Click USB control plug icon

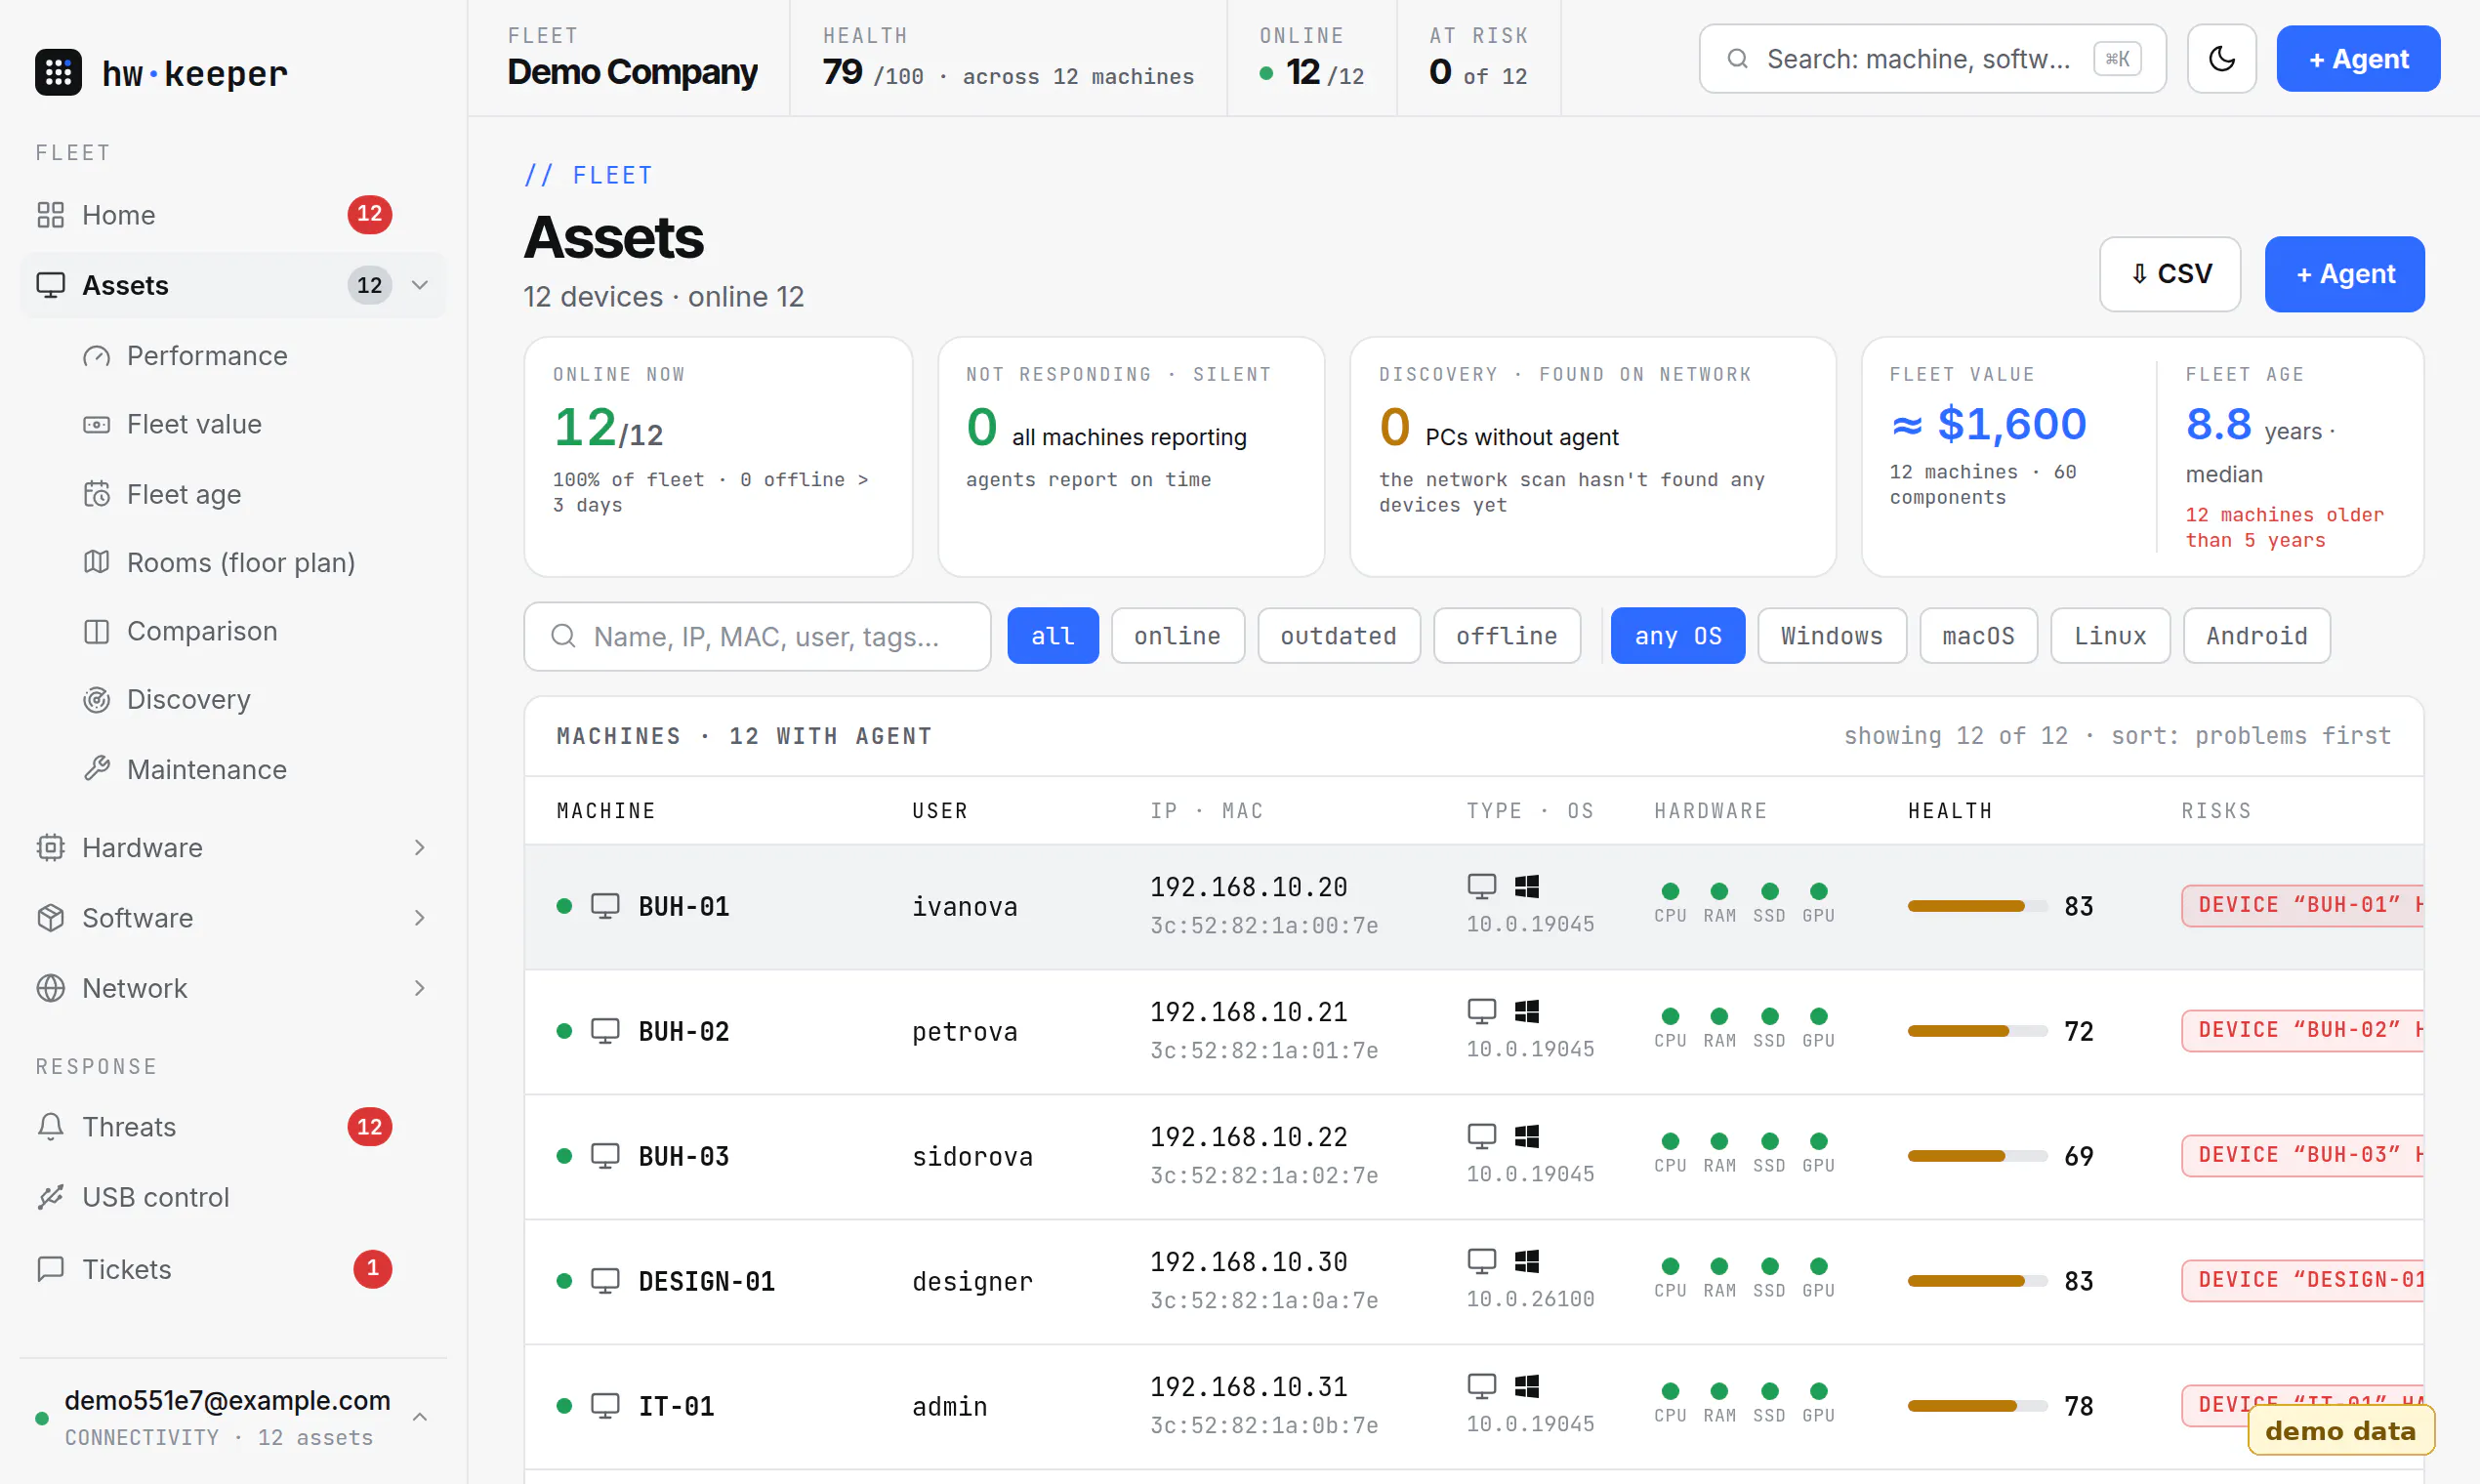[x=51, y=1196]
